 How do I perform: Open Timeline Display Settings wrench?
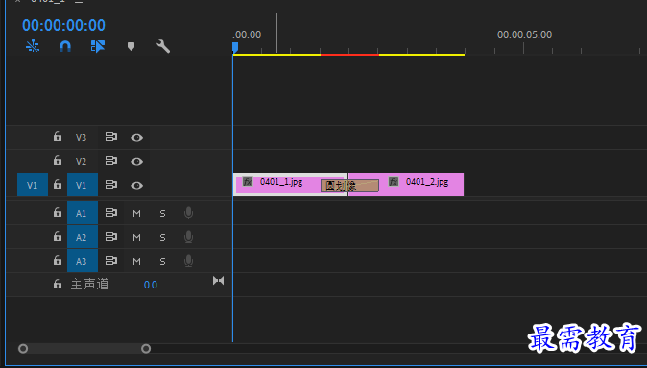pyautogui.click(x=163, y=46)
